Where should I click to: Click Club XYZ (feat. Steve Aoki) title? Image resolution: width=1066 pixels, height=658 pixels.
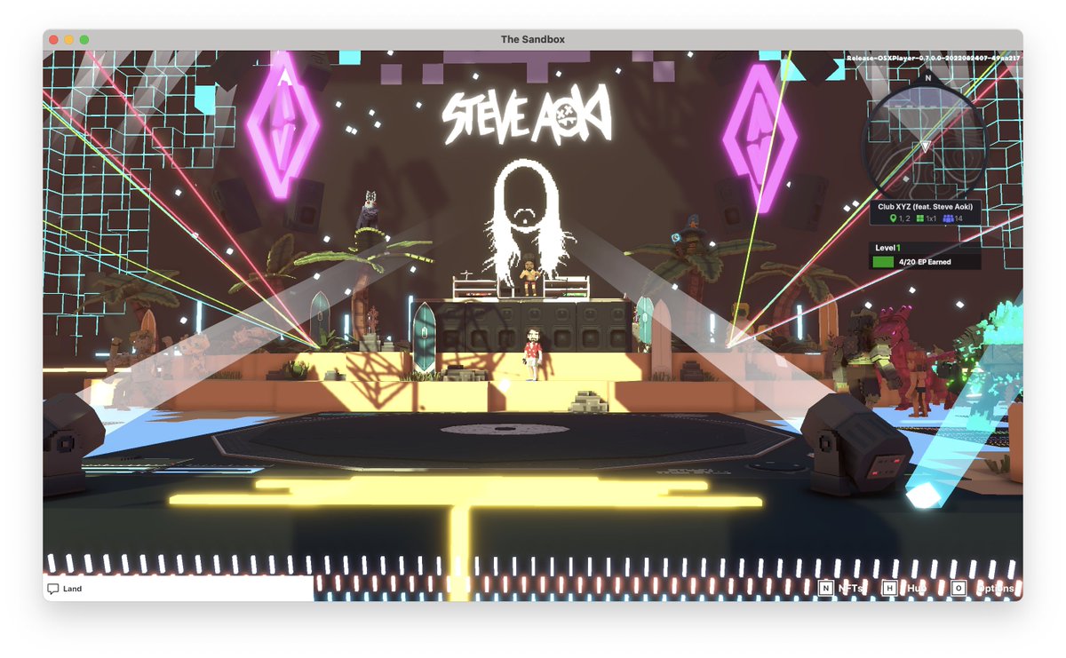pos(925,207)
